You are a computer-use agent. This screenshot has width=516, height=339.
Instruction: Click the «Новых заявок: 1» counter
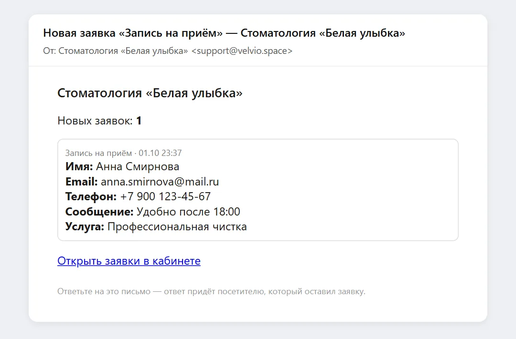[x=99, y=121]
